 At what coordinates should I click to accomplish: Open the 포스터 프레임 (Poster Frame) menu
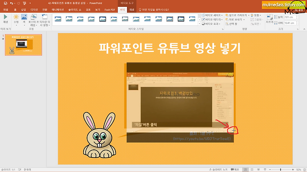coord(34,20)
